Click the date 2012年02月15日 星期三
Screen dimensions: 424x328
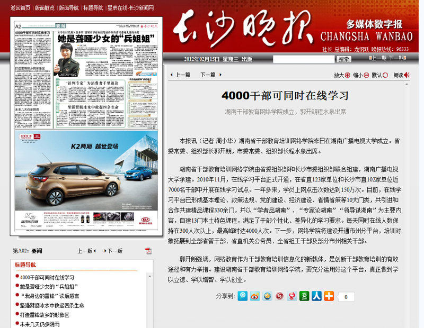click(x=211, y=59)
